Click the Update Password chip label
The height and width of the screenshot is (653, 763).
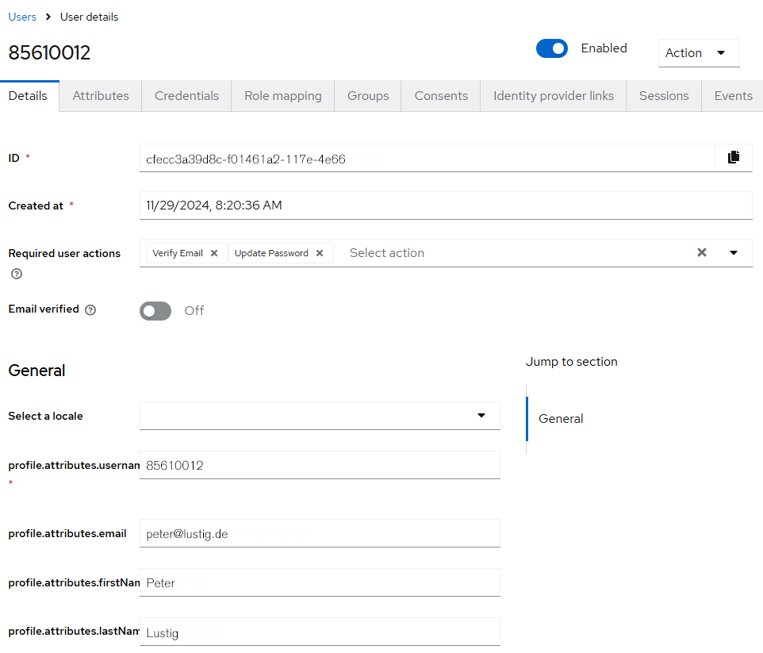271,253
